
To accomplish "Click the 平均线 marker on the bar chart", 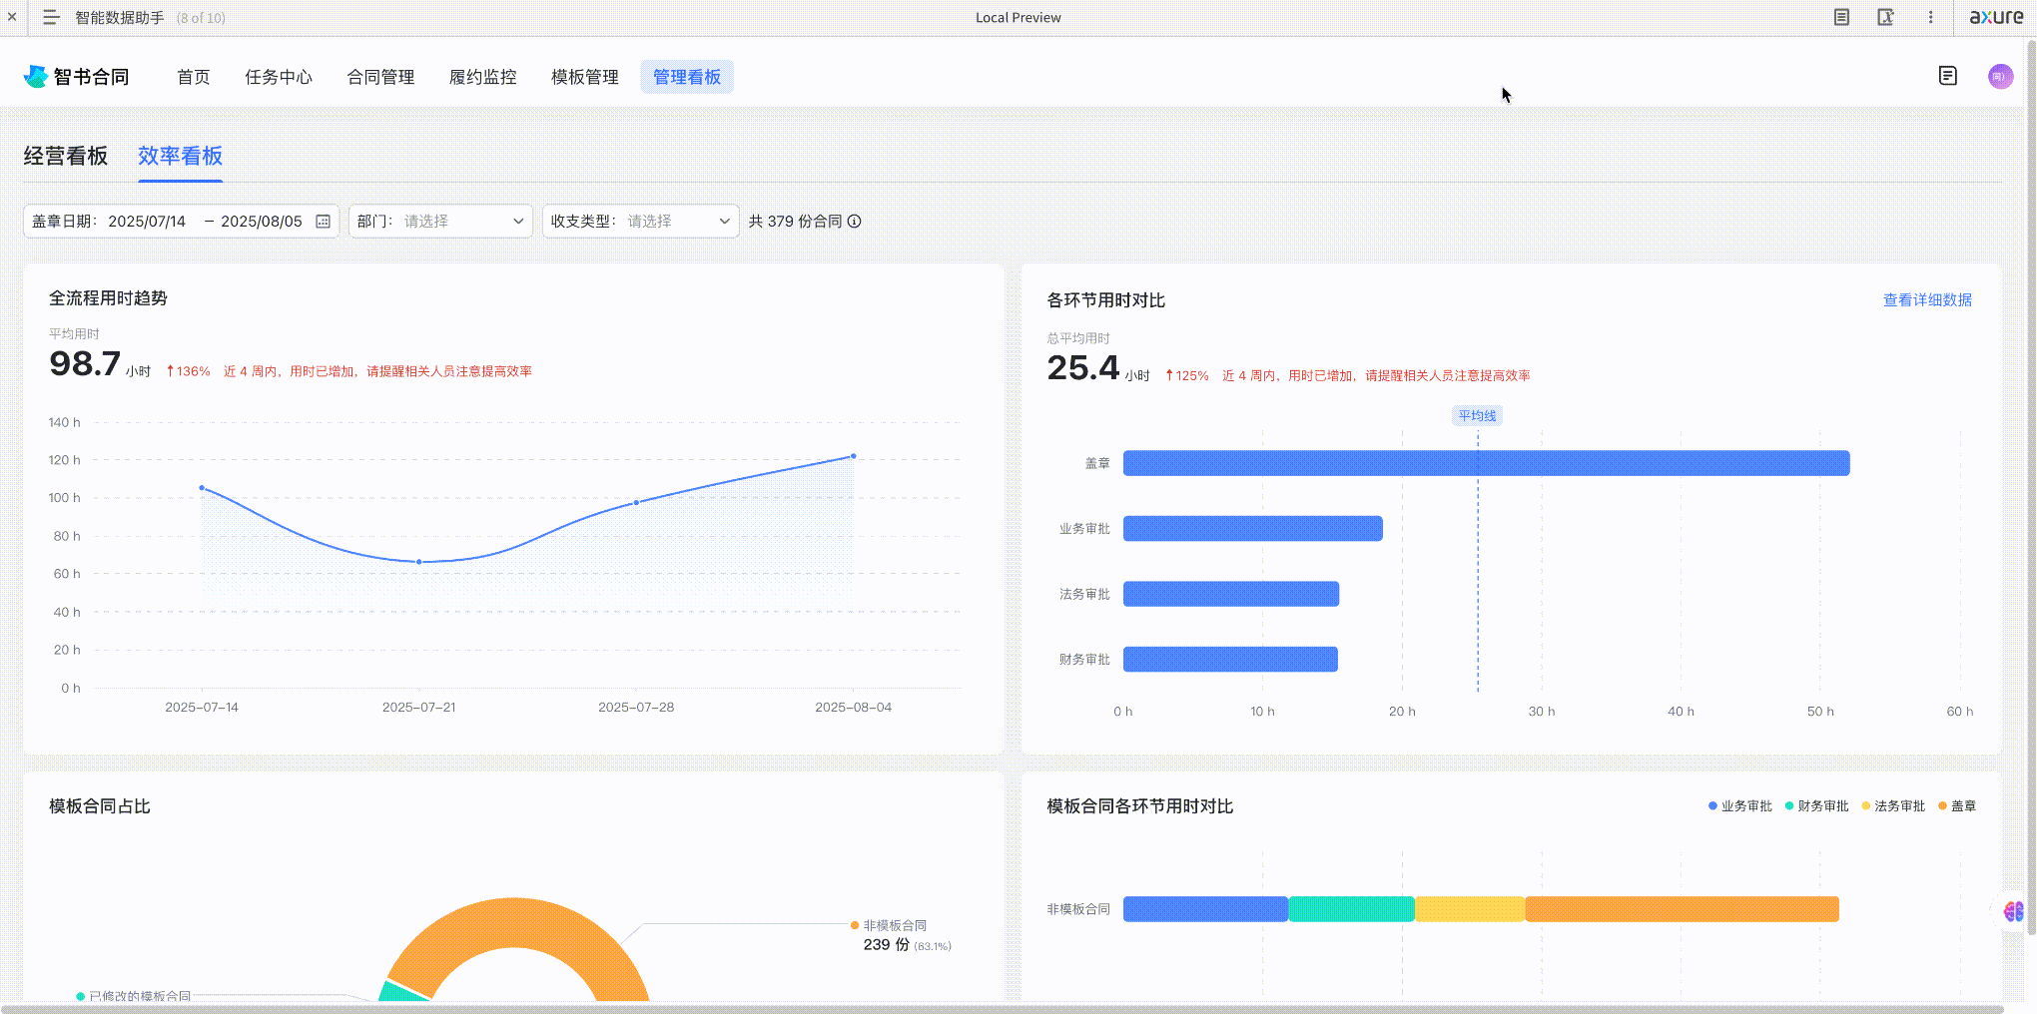I will 1477,415.
